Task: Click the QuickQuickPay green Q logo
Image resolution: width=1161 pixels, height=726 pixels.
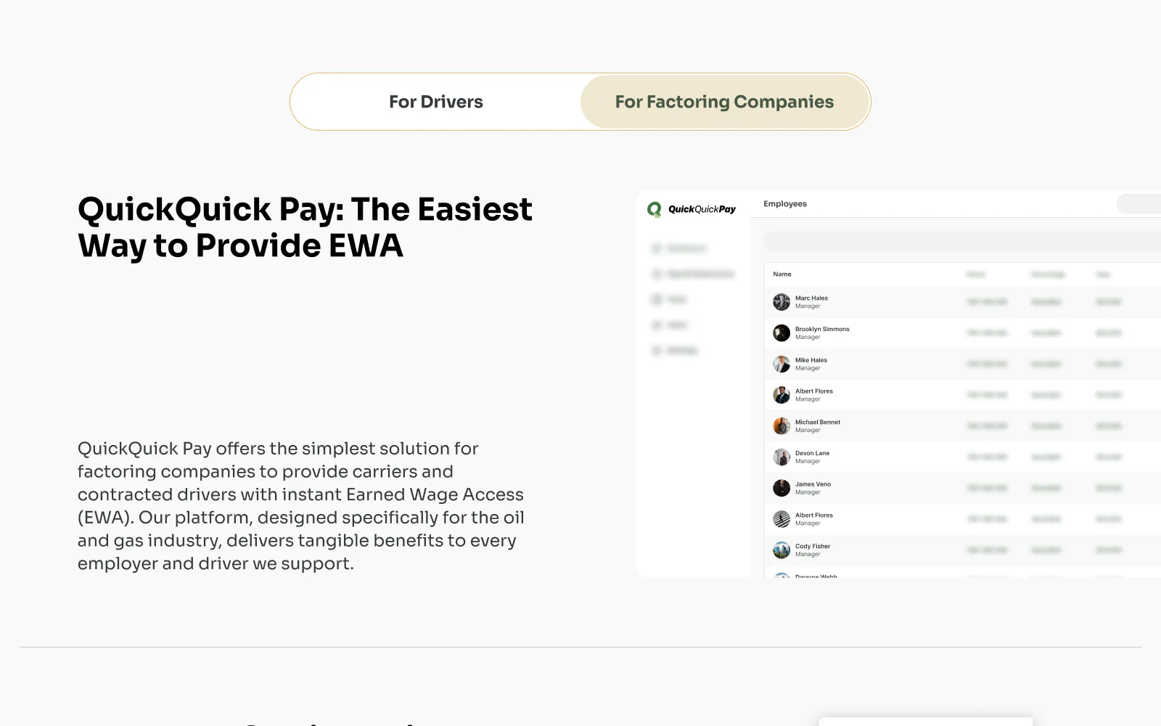Action: click(655, 210)
